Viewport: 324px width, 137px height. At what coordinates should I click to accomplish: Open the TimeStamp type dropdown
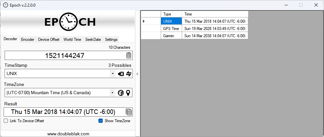tap(113, 74)
